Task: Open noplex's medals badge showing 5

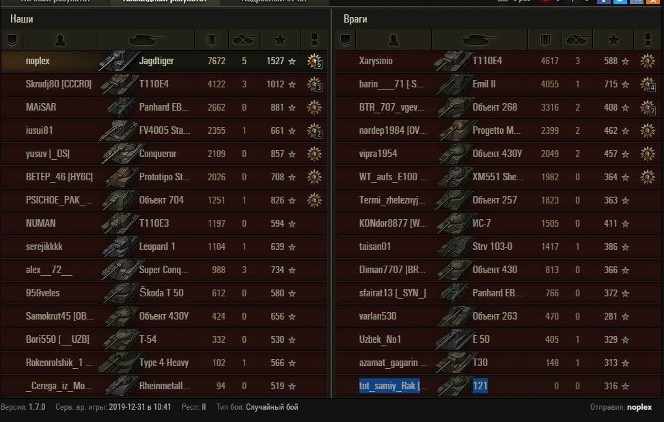Action: pyautogui.click(x=314, y=61)
